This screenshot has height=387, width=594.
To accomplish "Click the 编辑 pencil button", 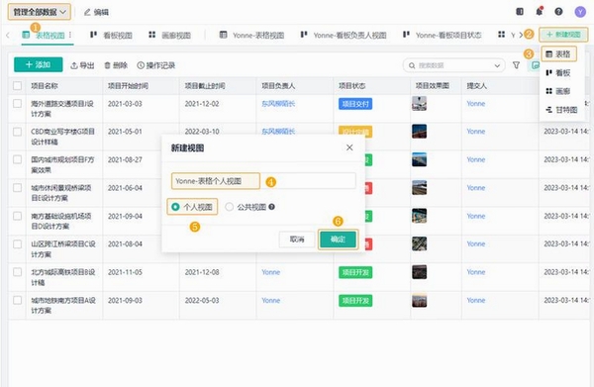I will pos(96,12).
